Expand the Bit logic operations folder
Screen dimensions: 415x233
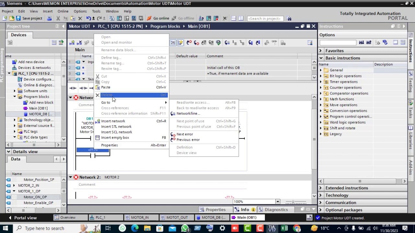coord(321,76)
